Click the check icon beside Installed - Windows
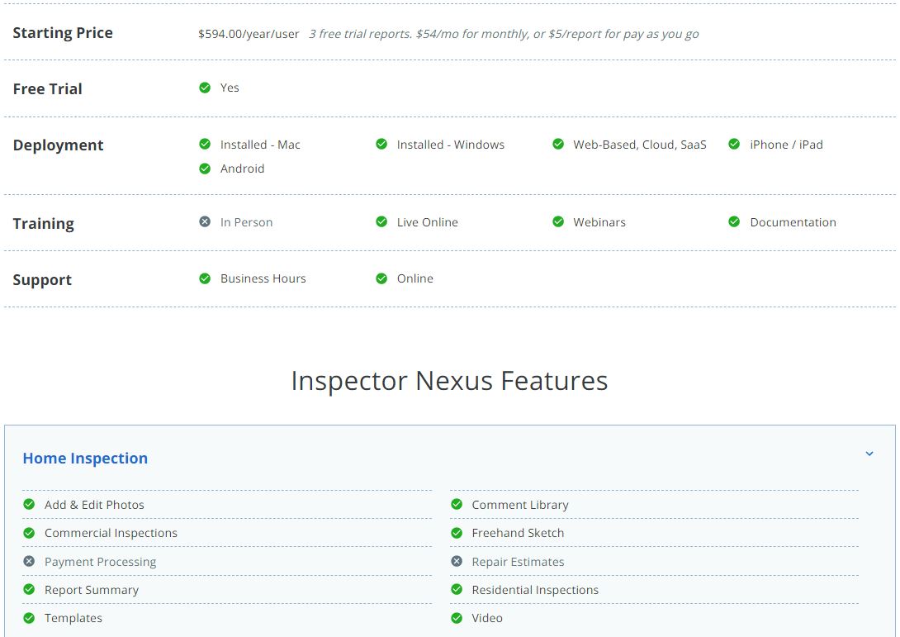 tap(381, 144)
